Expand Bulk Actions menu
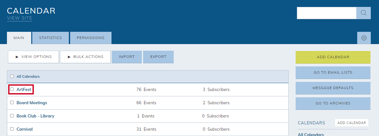 (85, 57)
